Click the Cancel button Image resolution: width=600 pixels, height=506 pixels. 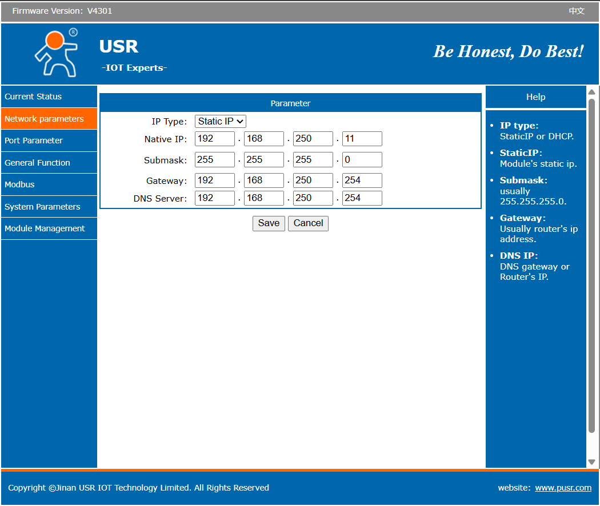pos(308,223)
